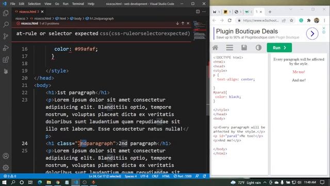Click the Ln 24, Col 17 cursor position
Viewport: 330px width, 186px height.
tap(105, 176)
